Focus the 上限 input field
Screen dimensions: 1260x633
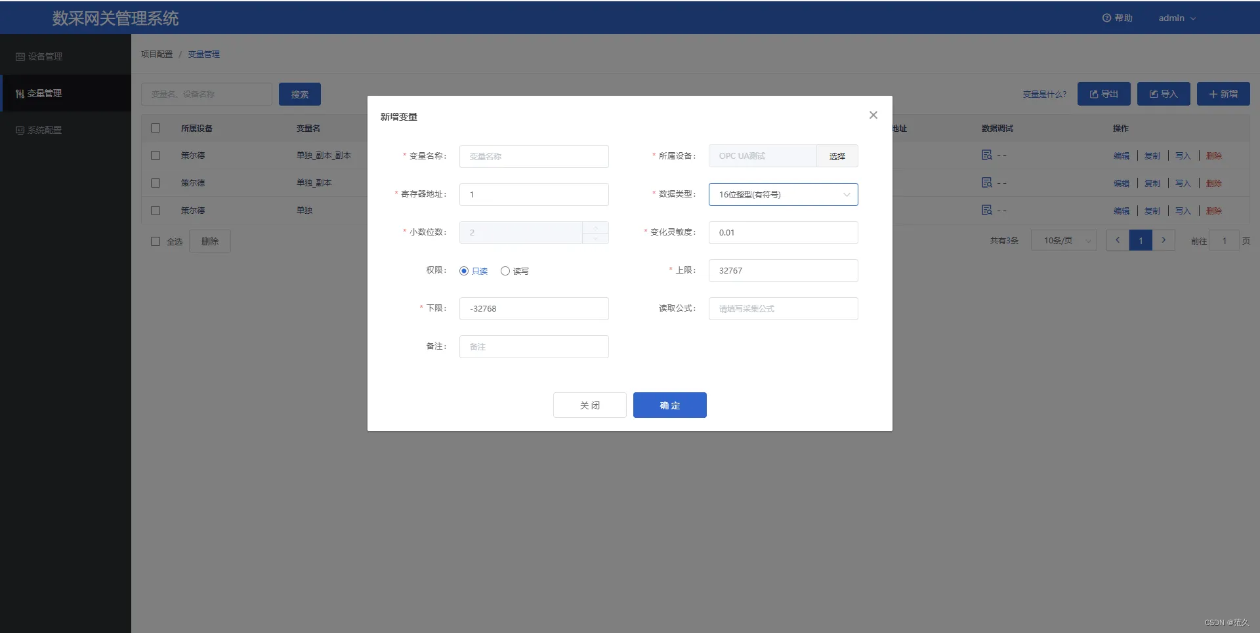pyautogui.click(x=784, y=270)
